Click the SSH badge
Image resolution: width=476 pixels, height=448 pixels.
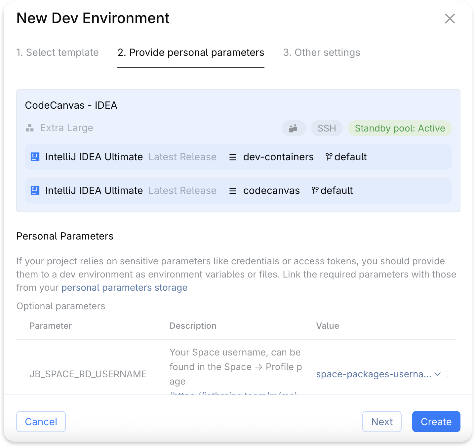[x=327, y=128]
